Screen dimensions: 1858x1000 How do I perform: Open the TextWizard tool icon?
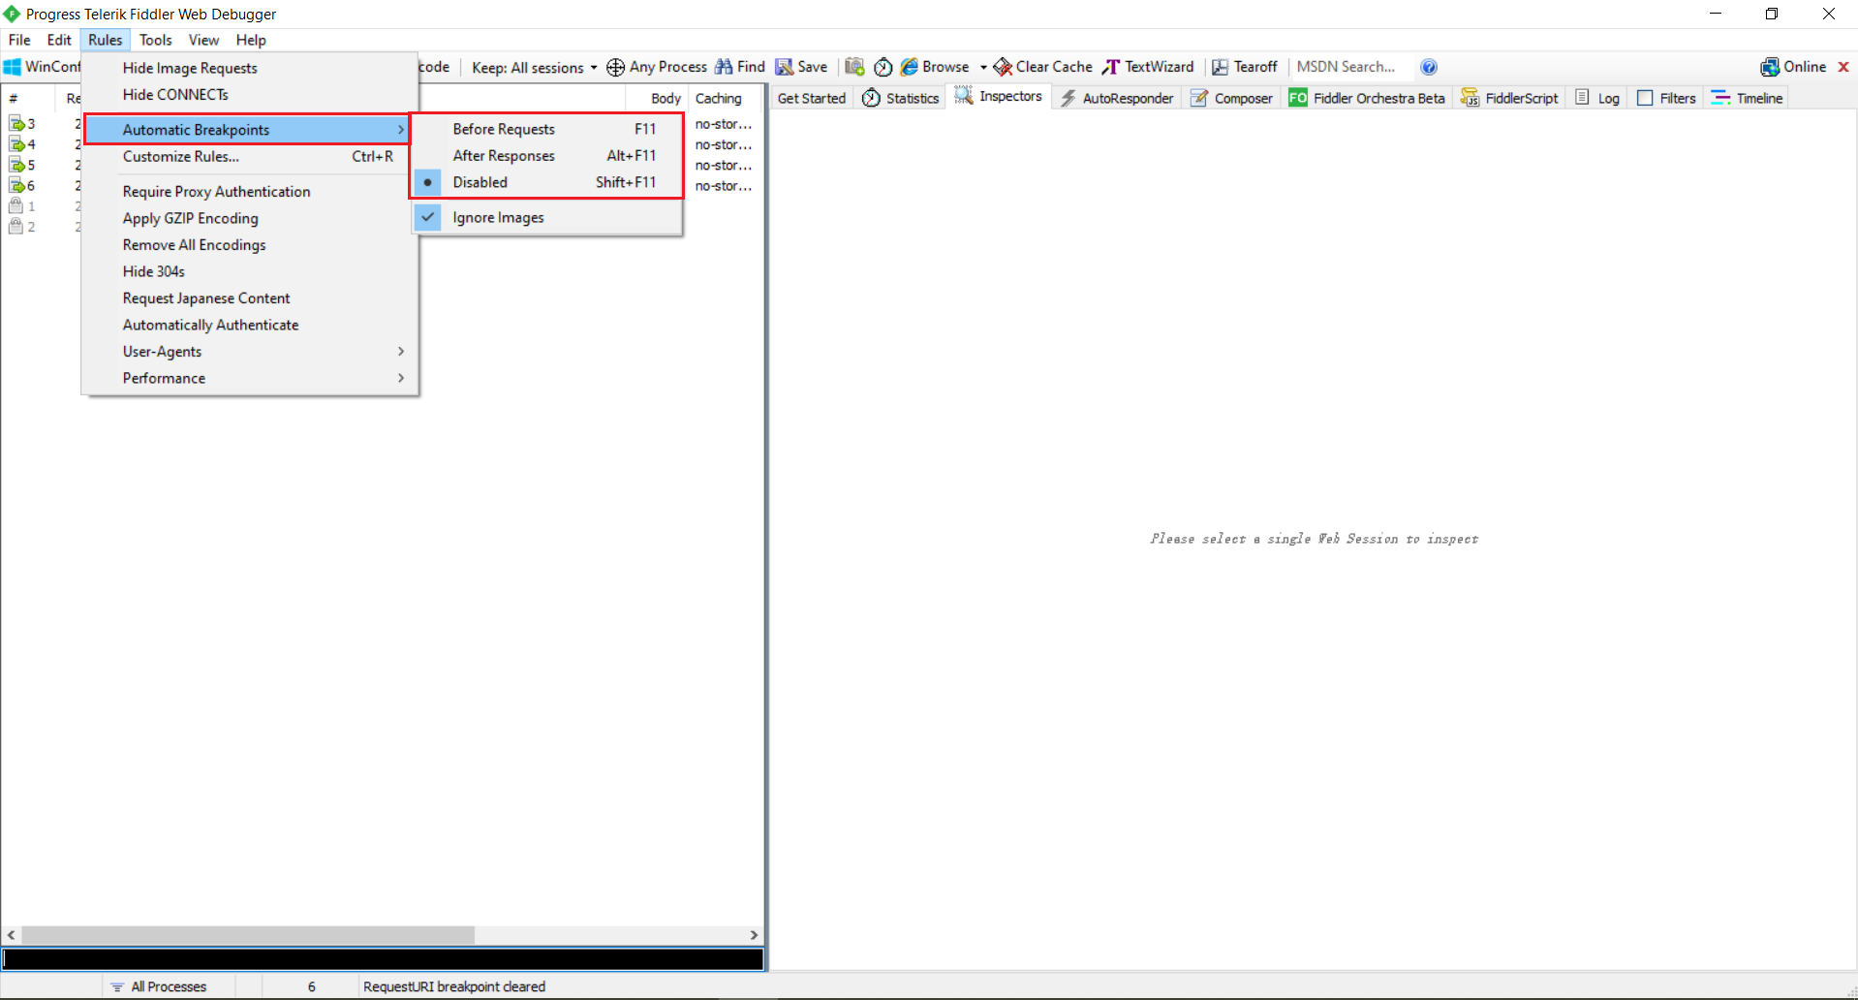tap(1111, 67)
